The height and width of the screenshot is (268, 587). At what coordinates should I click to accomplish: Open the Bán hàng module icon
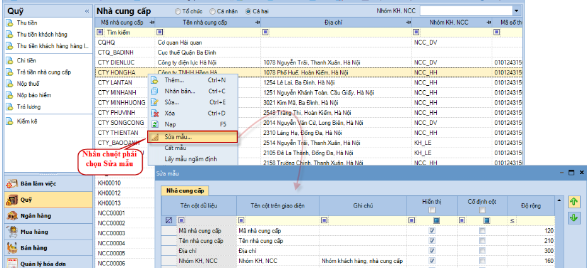[11, 247]
